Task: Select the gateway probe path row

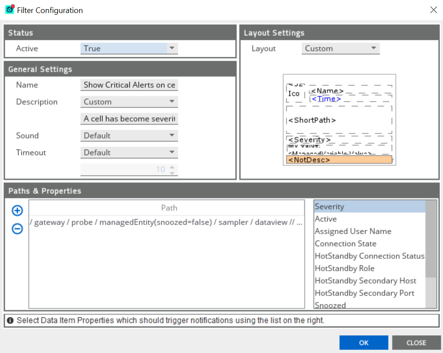Action: pos(167,222)
